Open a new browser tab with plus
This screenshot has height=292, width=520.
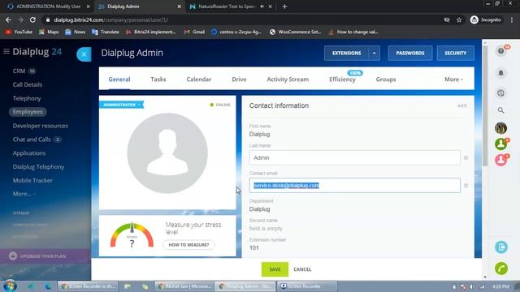(x=284, y=6)
